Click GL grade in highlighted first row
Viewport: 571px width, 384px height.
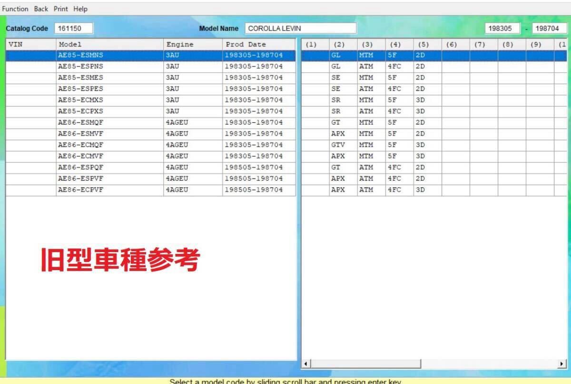pyautogui.click(x=343, y=55)
